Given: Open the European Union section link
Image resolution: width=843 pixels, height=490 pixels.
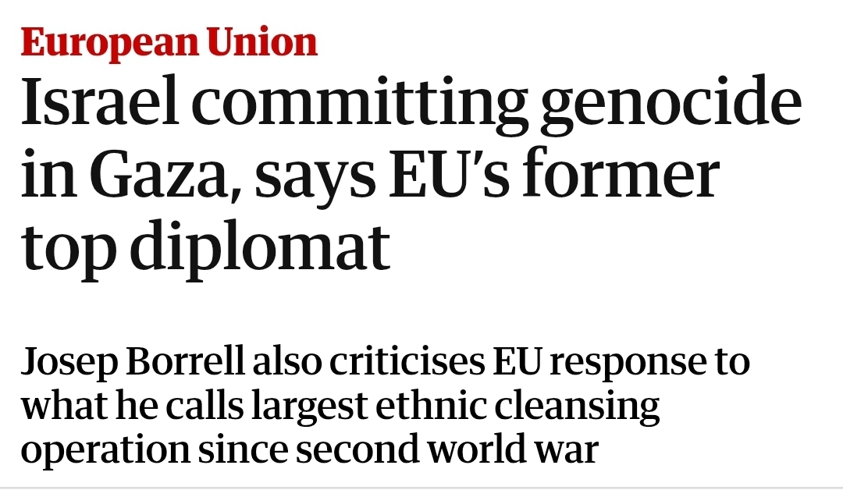Looking at the screenshot, I should click(x=169, y=41).
